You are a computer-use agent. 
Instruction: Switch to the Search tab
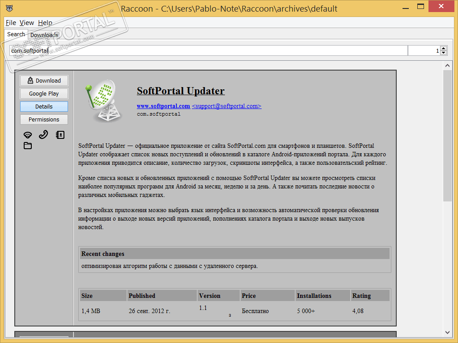click(16, 34)
